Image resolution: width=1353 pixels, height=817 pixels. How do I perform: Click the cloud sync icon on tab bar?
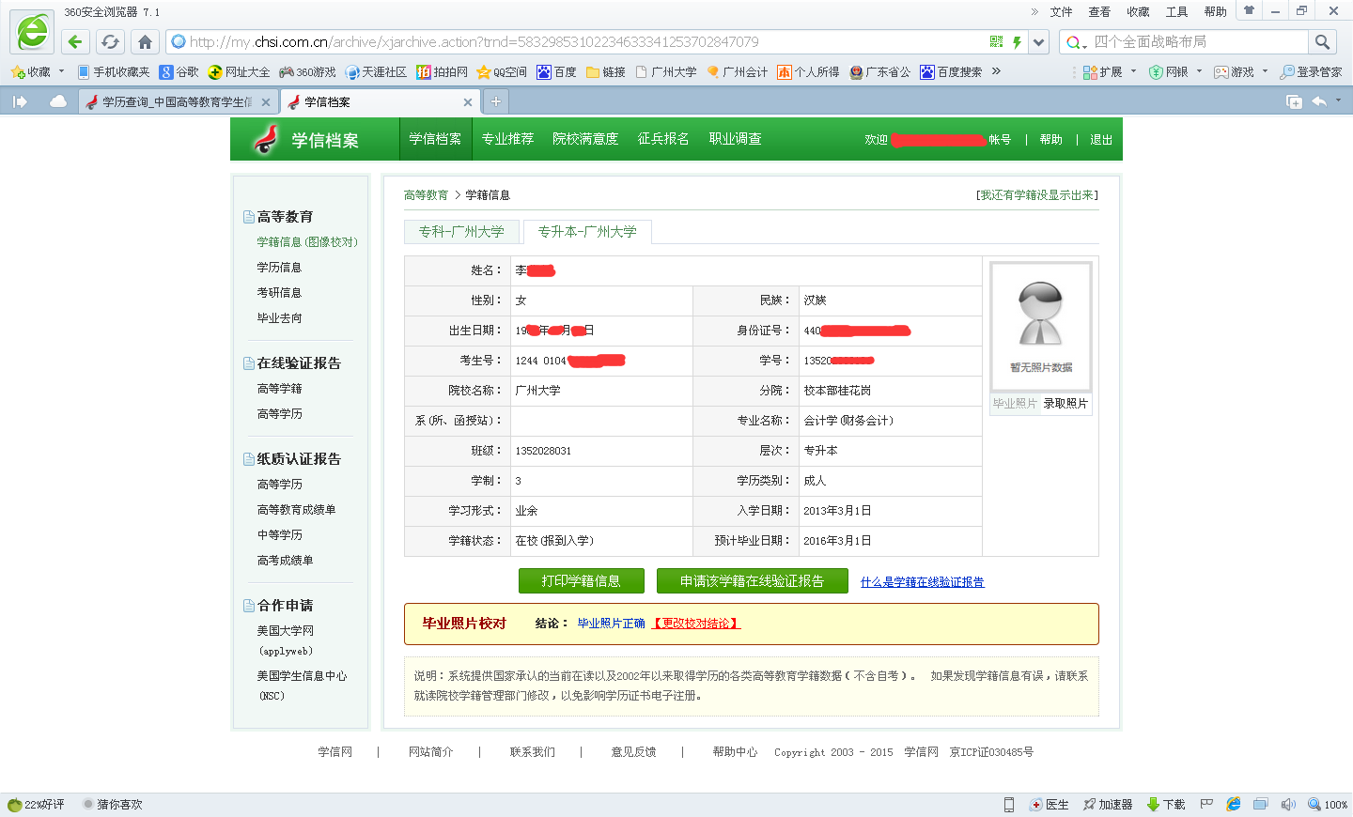[x=58, y=101]
